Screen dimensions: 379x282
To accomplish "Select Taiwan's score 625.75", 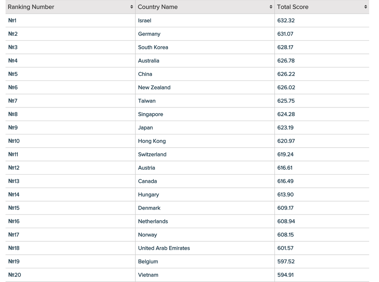I will pyautogui.click(x=286, y=101).
